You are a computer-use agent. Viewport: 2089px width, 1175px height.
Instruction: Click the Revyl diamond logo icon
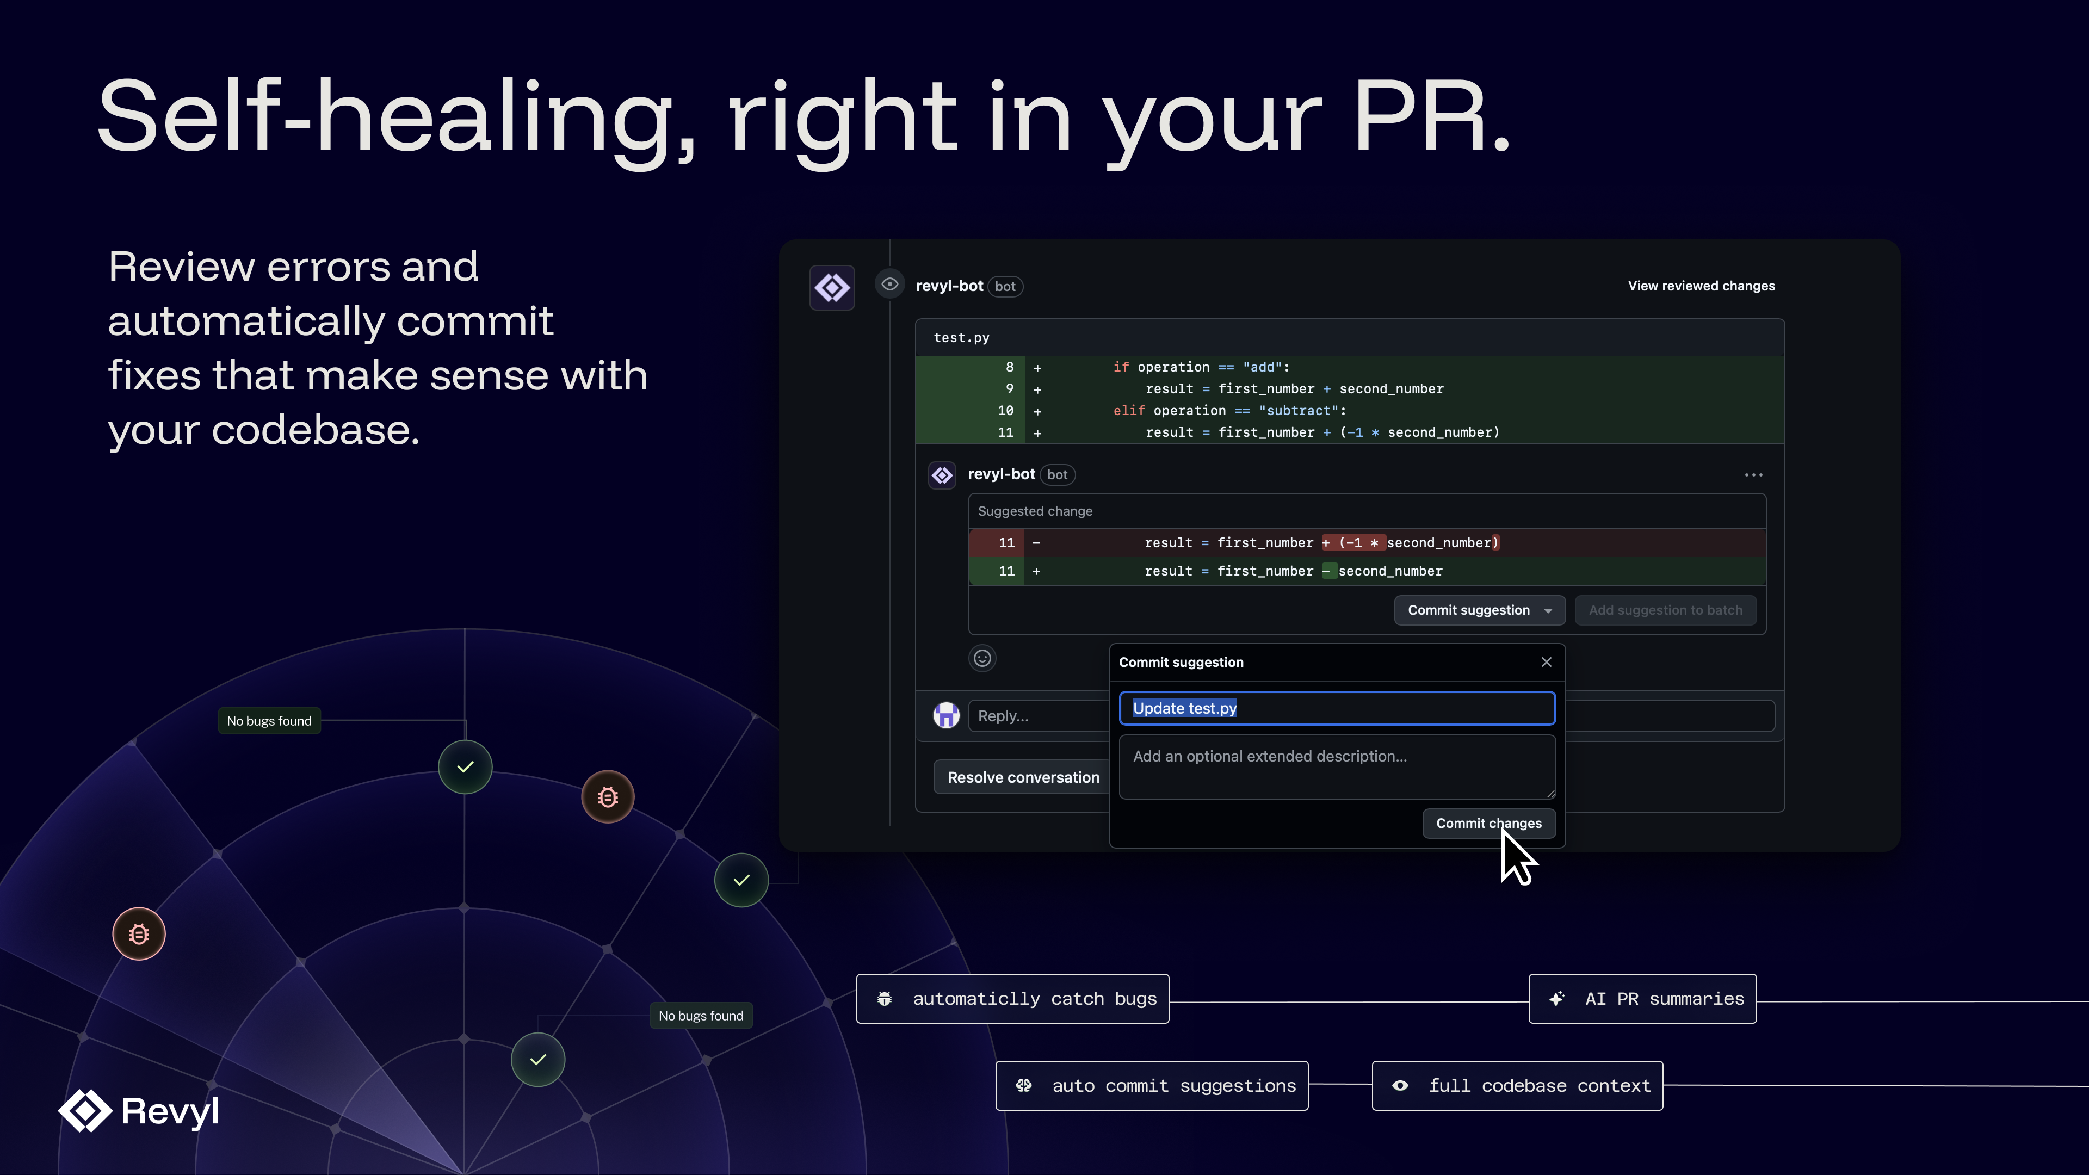tap(85, 1111)
